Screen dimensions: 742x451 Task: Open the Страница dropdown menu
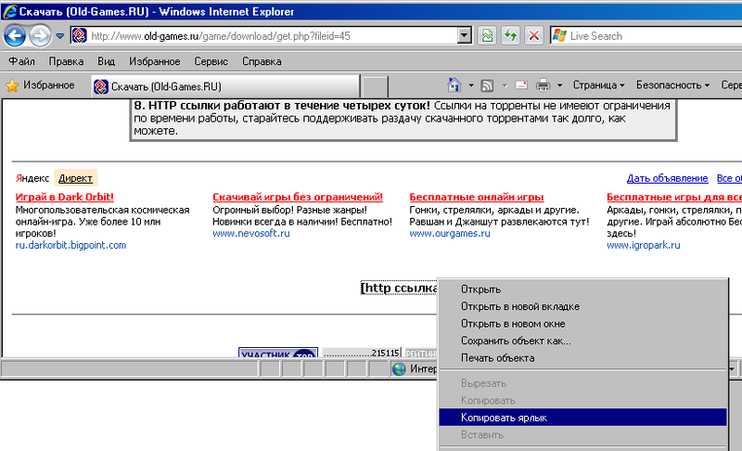tap(598, 85)
